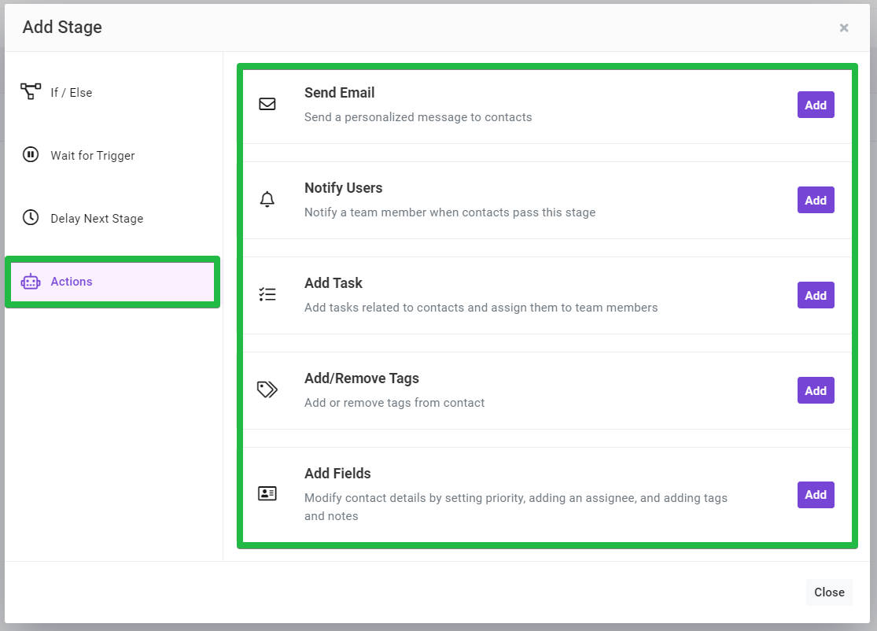Viewport: 877px width, 631px height.
Task: Select the Delay Next Stage option
Action: point(112,218)
